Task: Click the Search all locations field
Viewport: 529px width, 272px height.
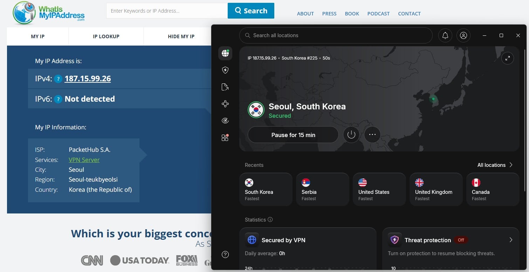Action: tap(336, 35)
